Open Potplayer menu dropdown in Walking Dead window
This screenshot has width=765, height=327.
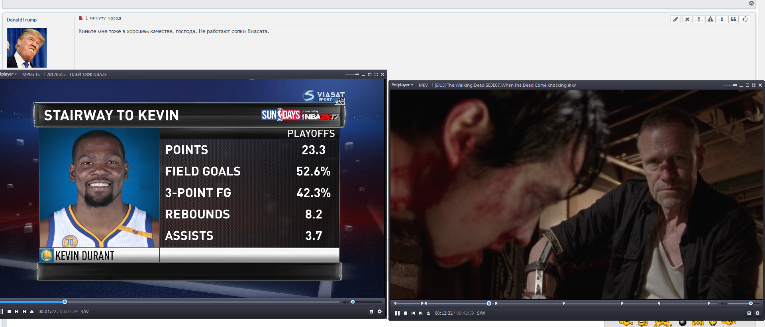(402, 85)
